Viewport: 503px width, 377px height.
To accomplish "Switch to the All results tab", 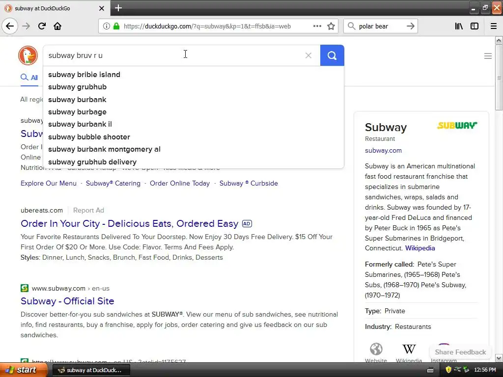I will (x=29, y=77).
